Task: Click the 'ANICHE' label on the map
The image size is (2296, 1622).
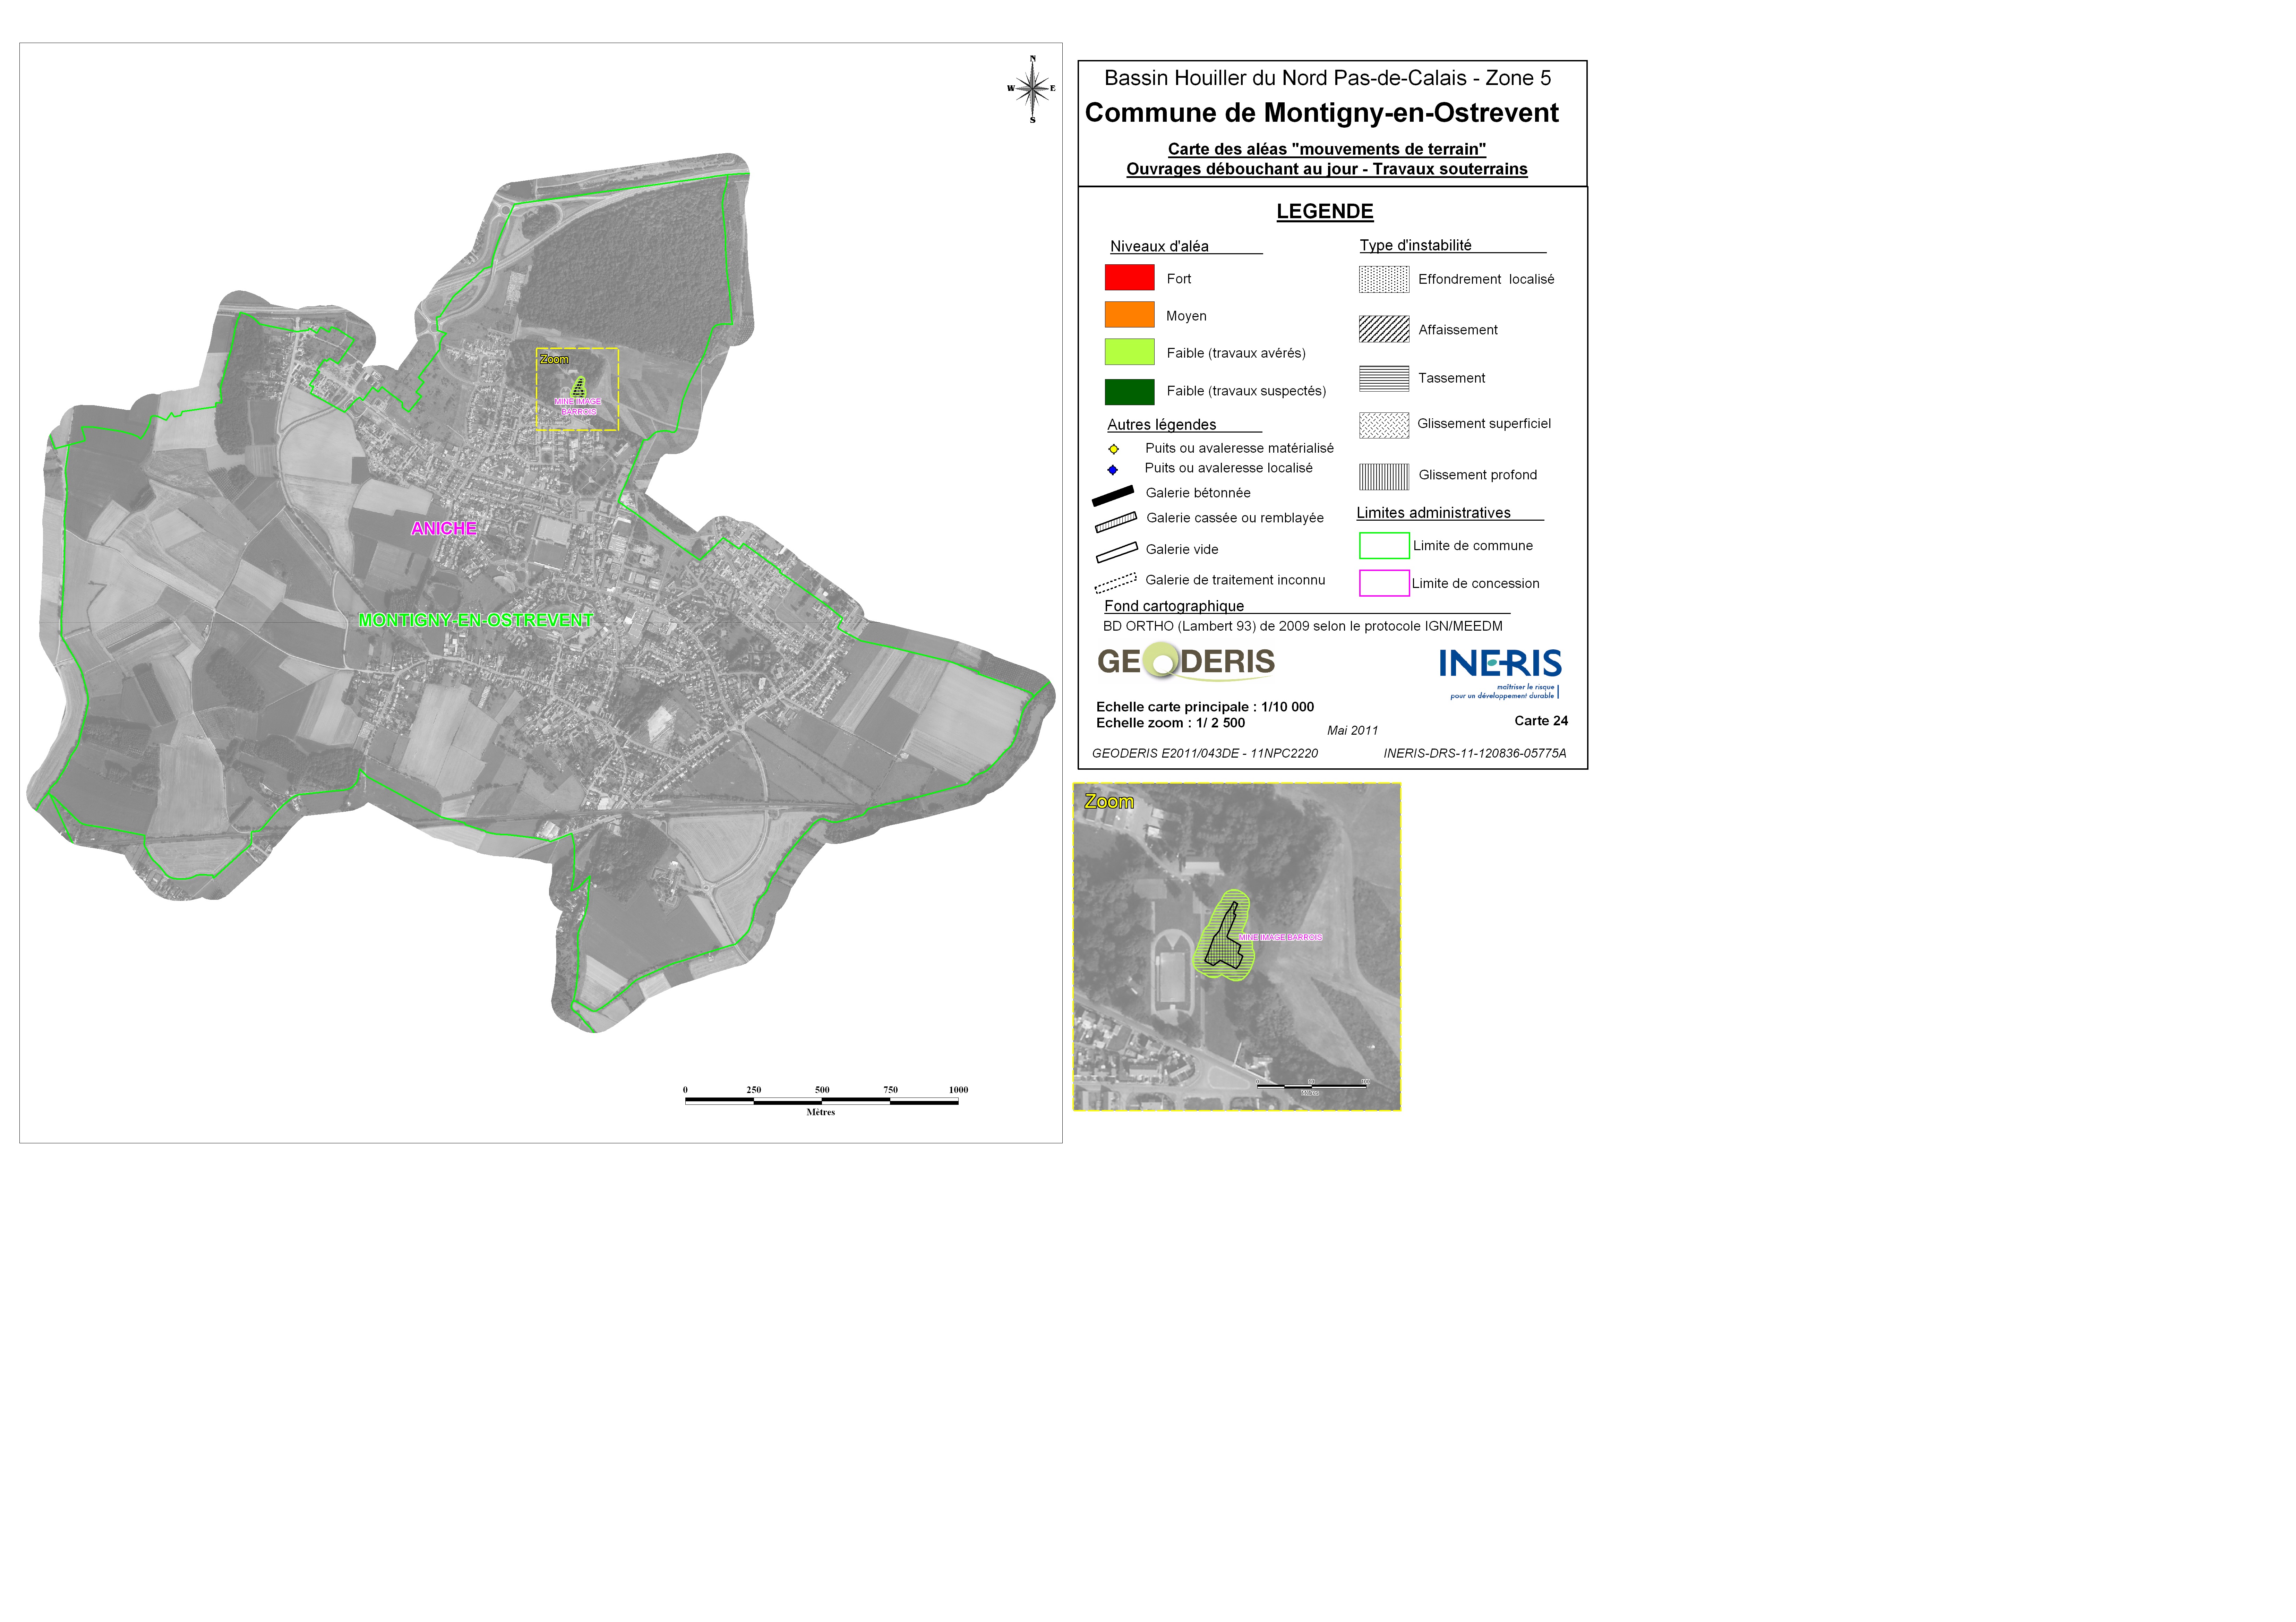Action: (x=444, y=528)
